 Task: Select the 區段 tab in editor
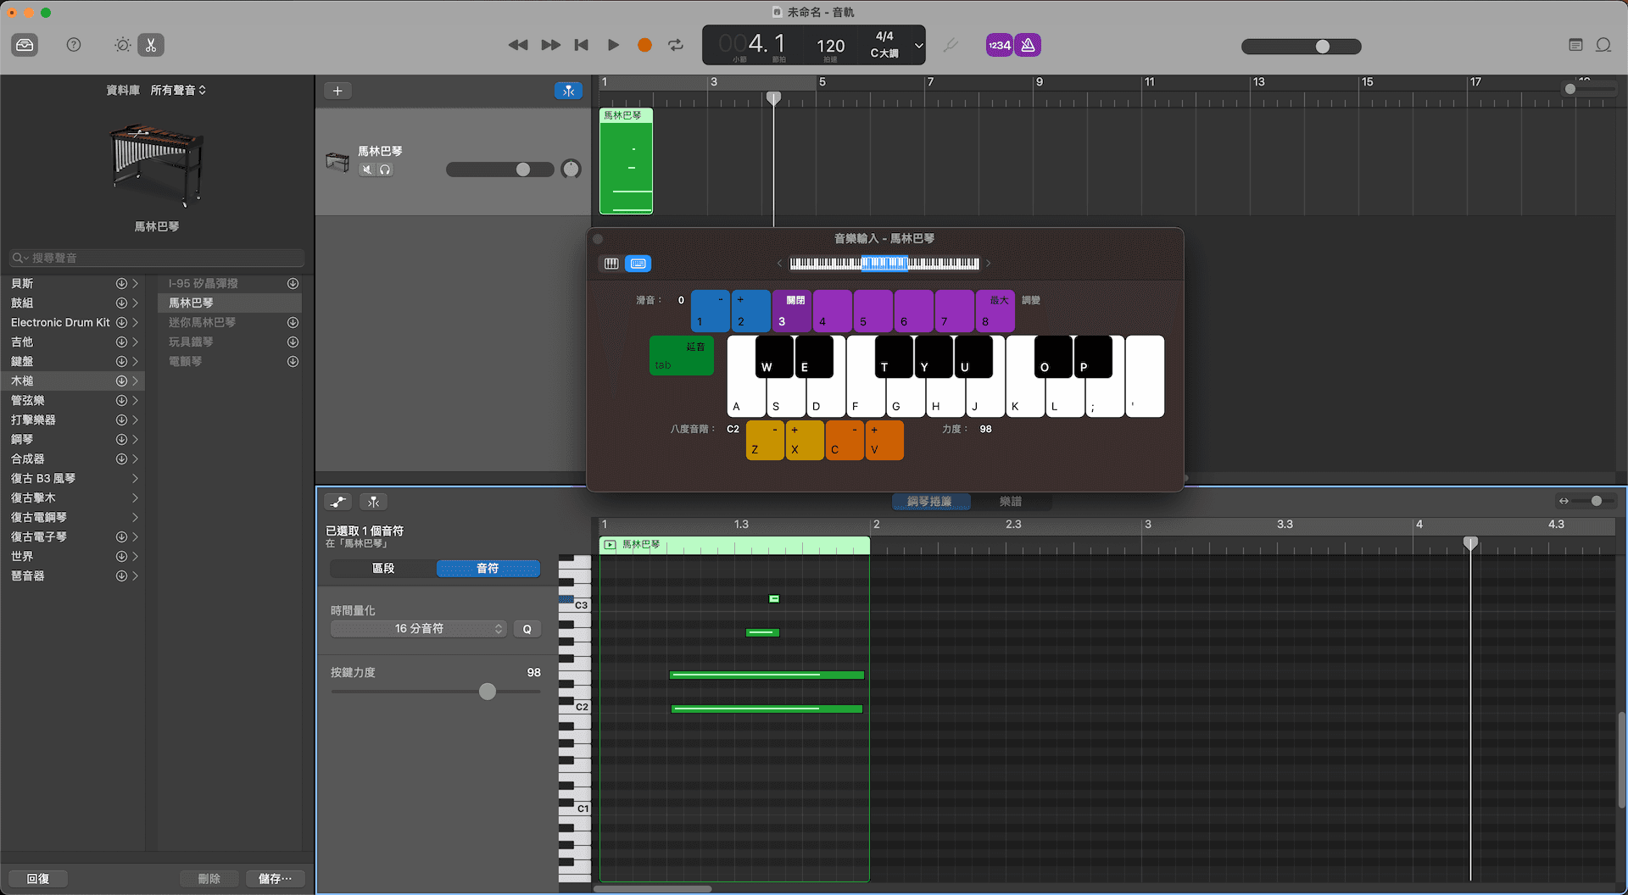[383, 569]
